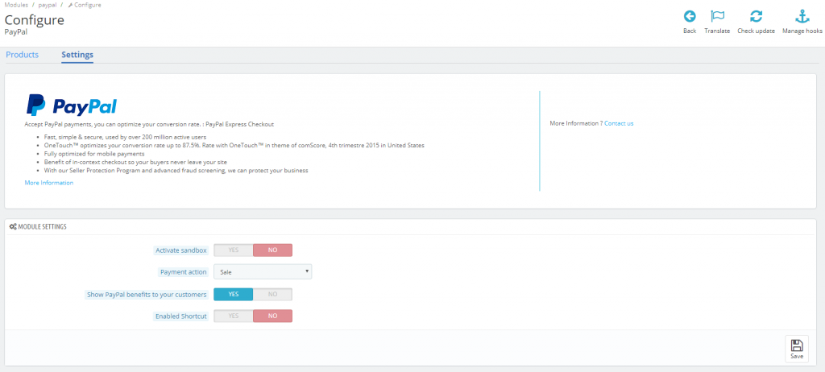Switch to the Products tab
The image size is (825, 372).
(23, 55)
